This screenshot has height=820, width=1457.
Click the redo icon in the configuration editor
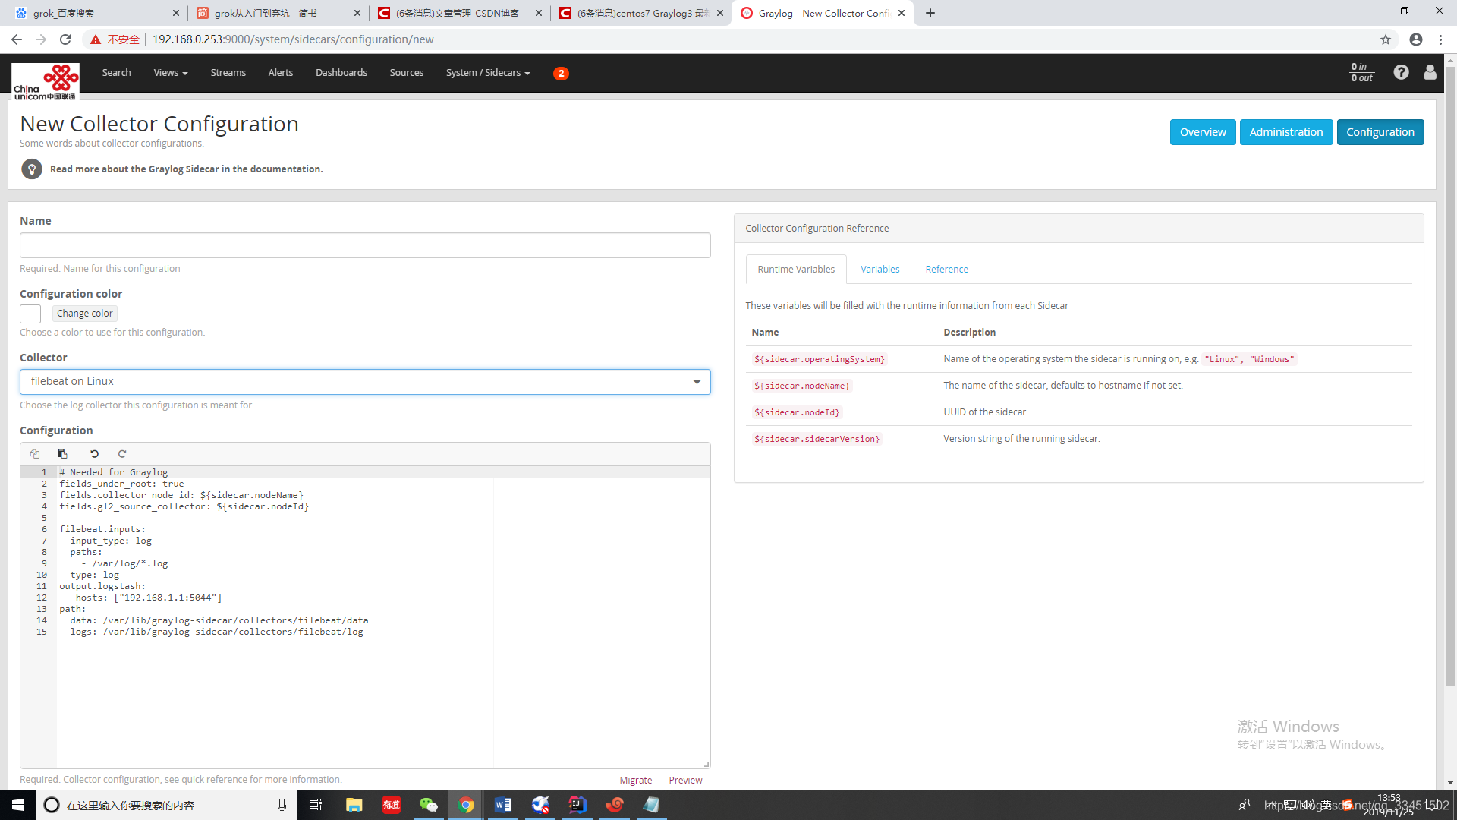pos(122,454)
